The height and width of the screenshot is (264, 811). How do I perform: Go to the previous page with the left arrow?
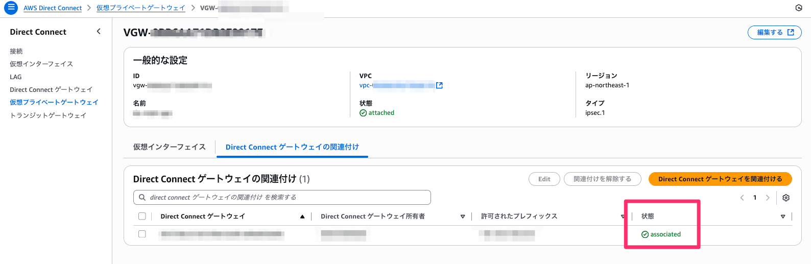[x=742, y=198]
